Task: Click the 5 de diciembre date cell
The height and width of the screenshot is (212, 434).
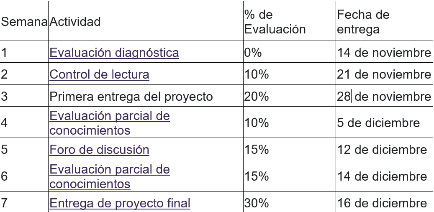Action: 378,123
